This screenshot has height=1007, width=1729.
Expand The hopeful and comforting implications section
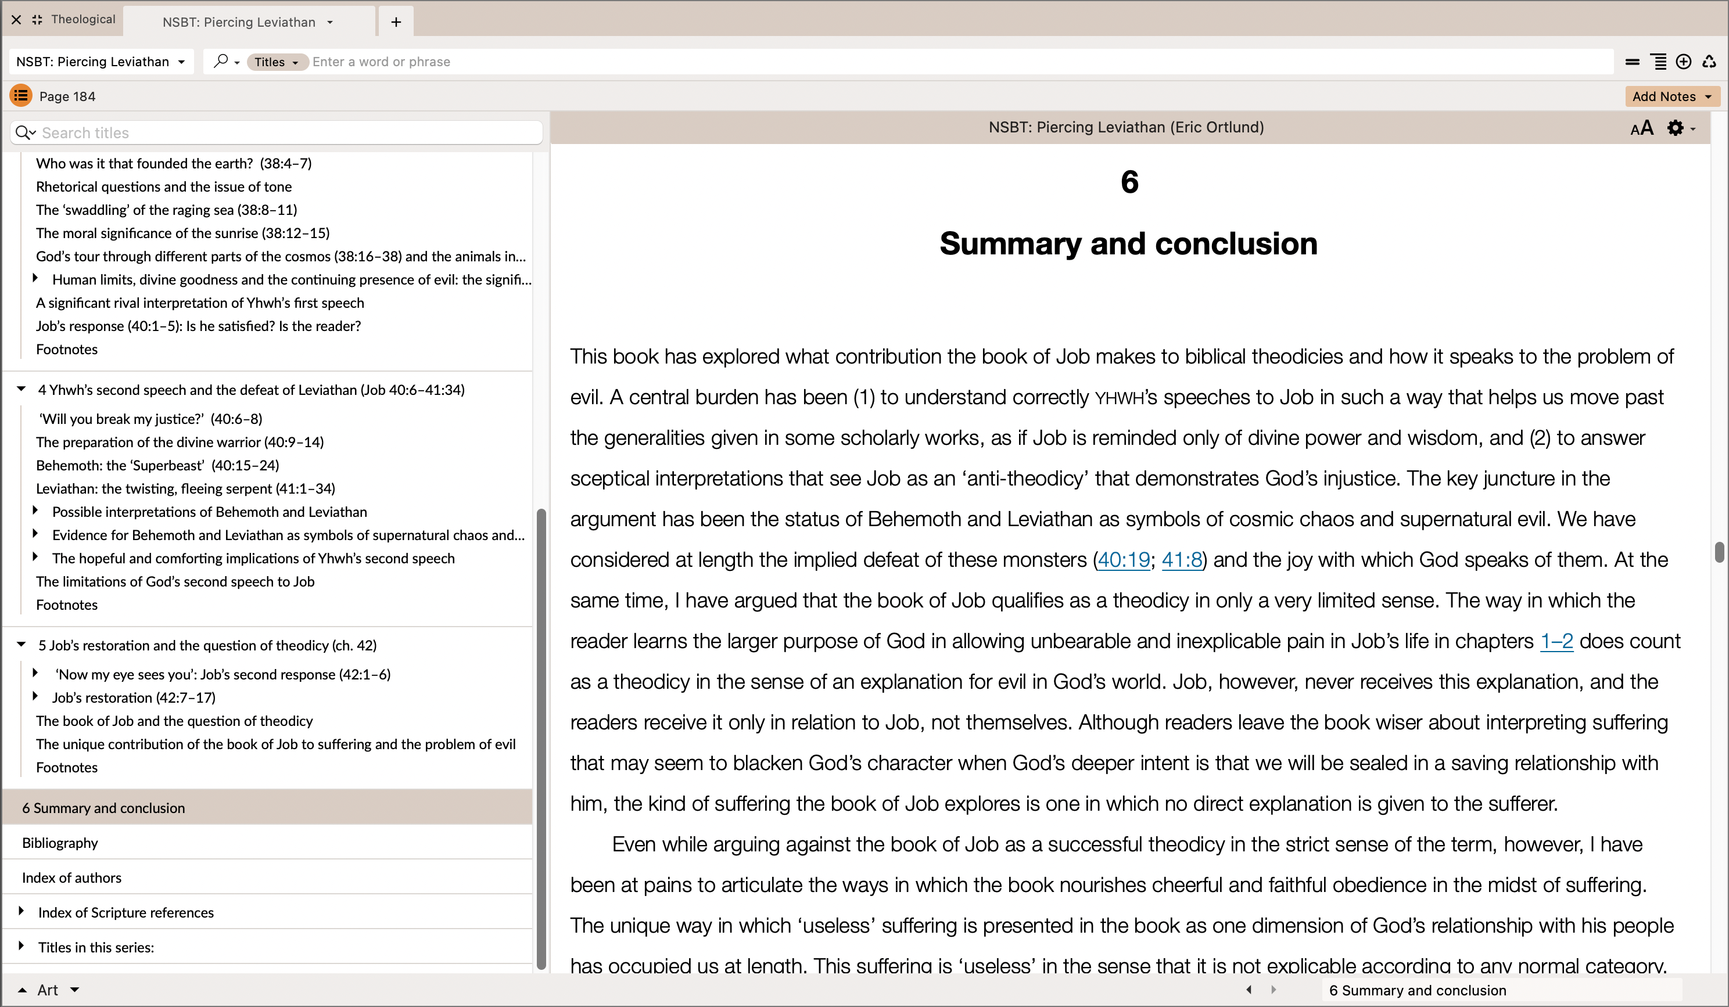[x=35, y=557]
